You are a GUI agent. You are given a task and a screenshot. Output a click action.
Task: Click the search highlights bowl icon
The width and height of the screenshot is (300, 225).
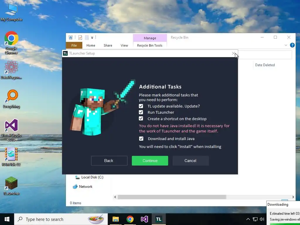click(x=96, y=219)
